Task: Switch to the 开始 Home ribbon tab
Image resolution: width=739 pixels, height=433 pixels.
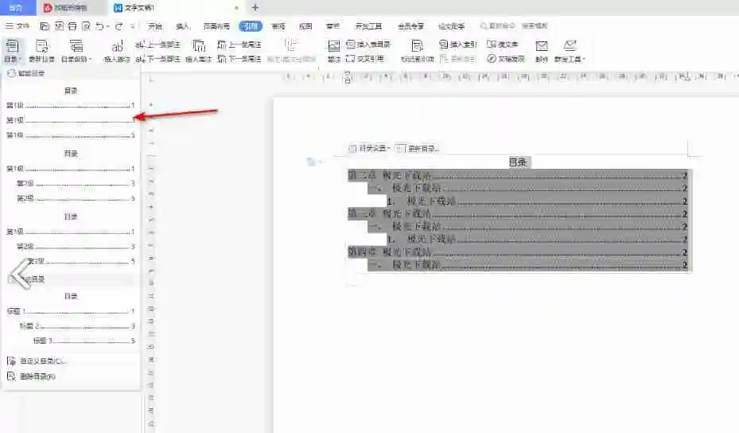Action: (154, 26)
